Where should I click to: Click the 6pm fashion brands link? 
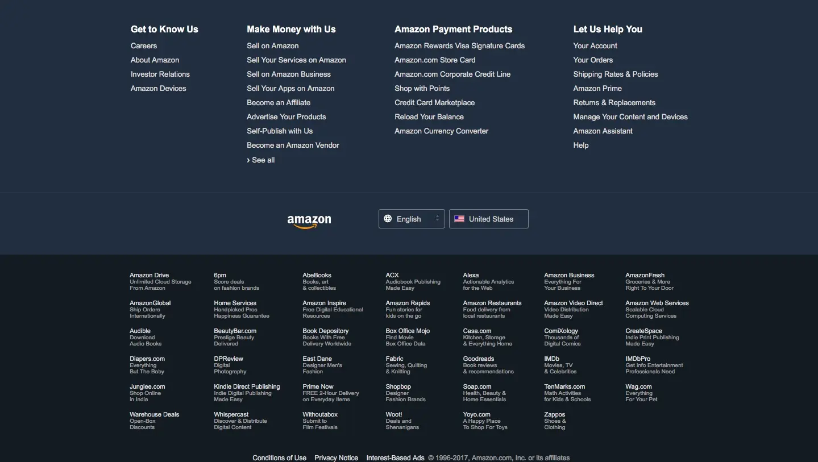(236, 281)
